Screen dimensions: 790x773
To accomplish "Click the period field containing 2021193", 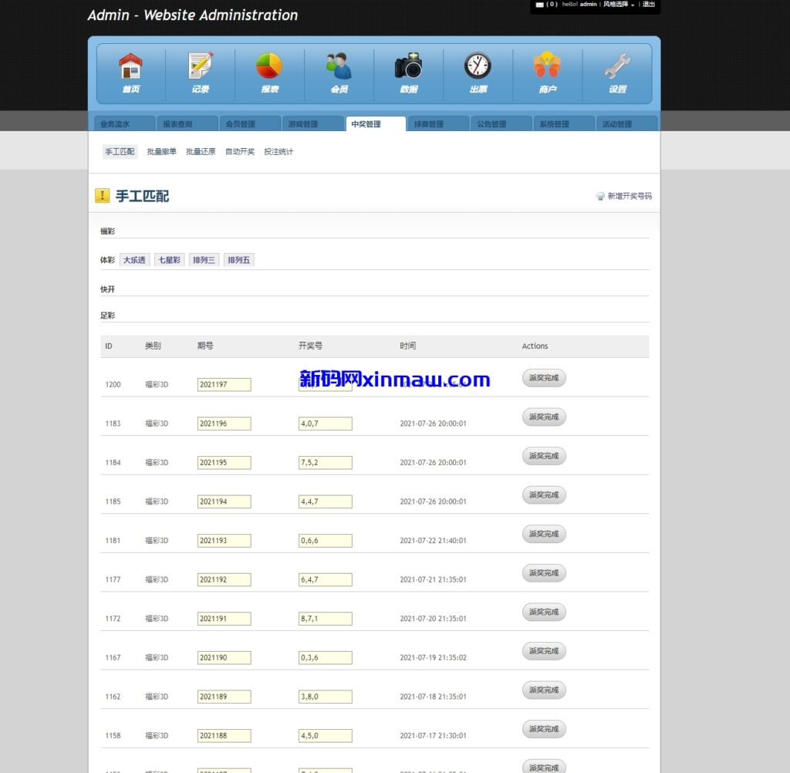I will click(224, 541).
